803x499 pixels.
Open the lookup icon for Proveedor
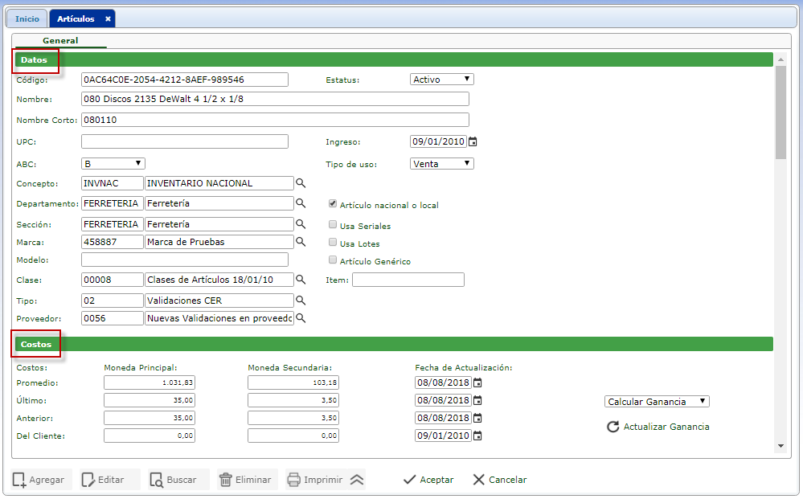tap(301, 318)
